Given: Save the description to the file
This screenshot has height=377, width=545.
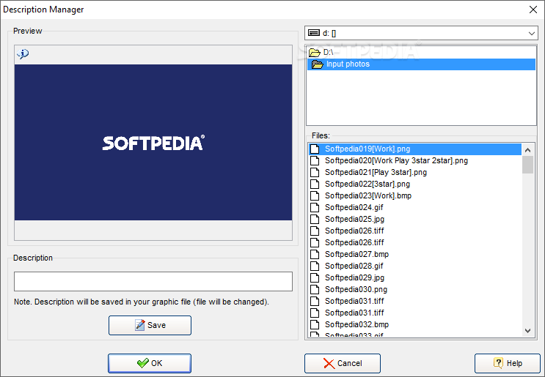Looking at the screenshot, I should click(x=150, y=325).
